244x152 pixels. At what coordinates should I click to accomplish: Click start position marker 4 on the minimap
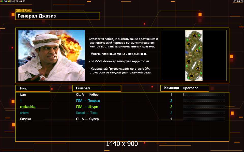click(x=197, y=51)
